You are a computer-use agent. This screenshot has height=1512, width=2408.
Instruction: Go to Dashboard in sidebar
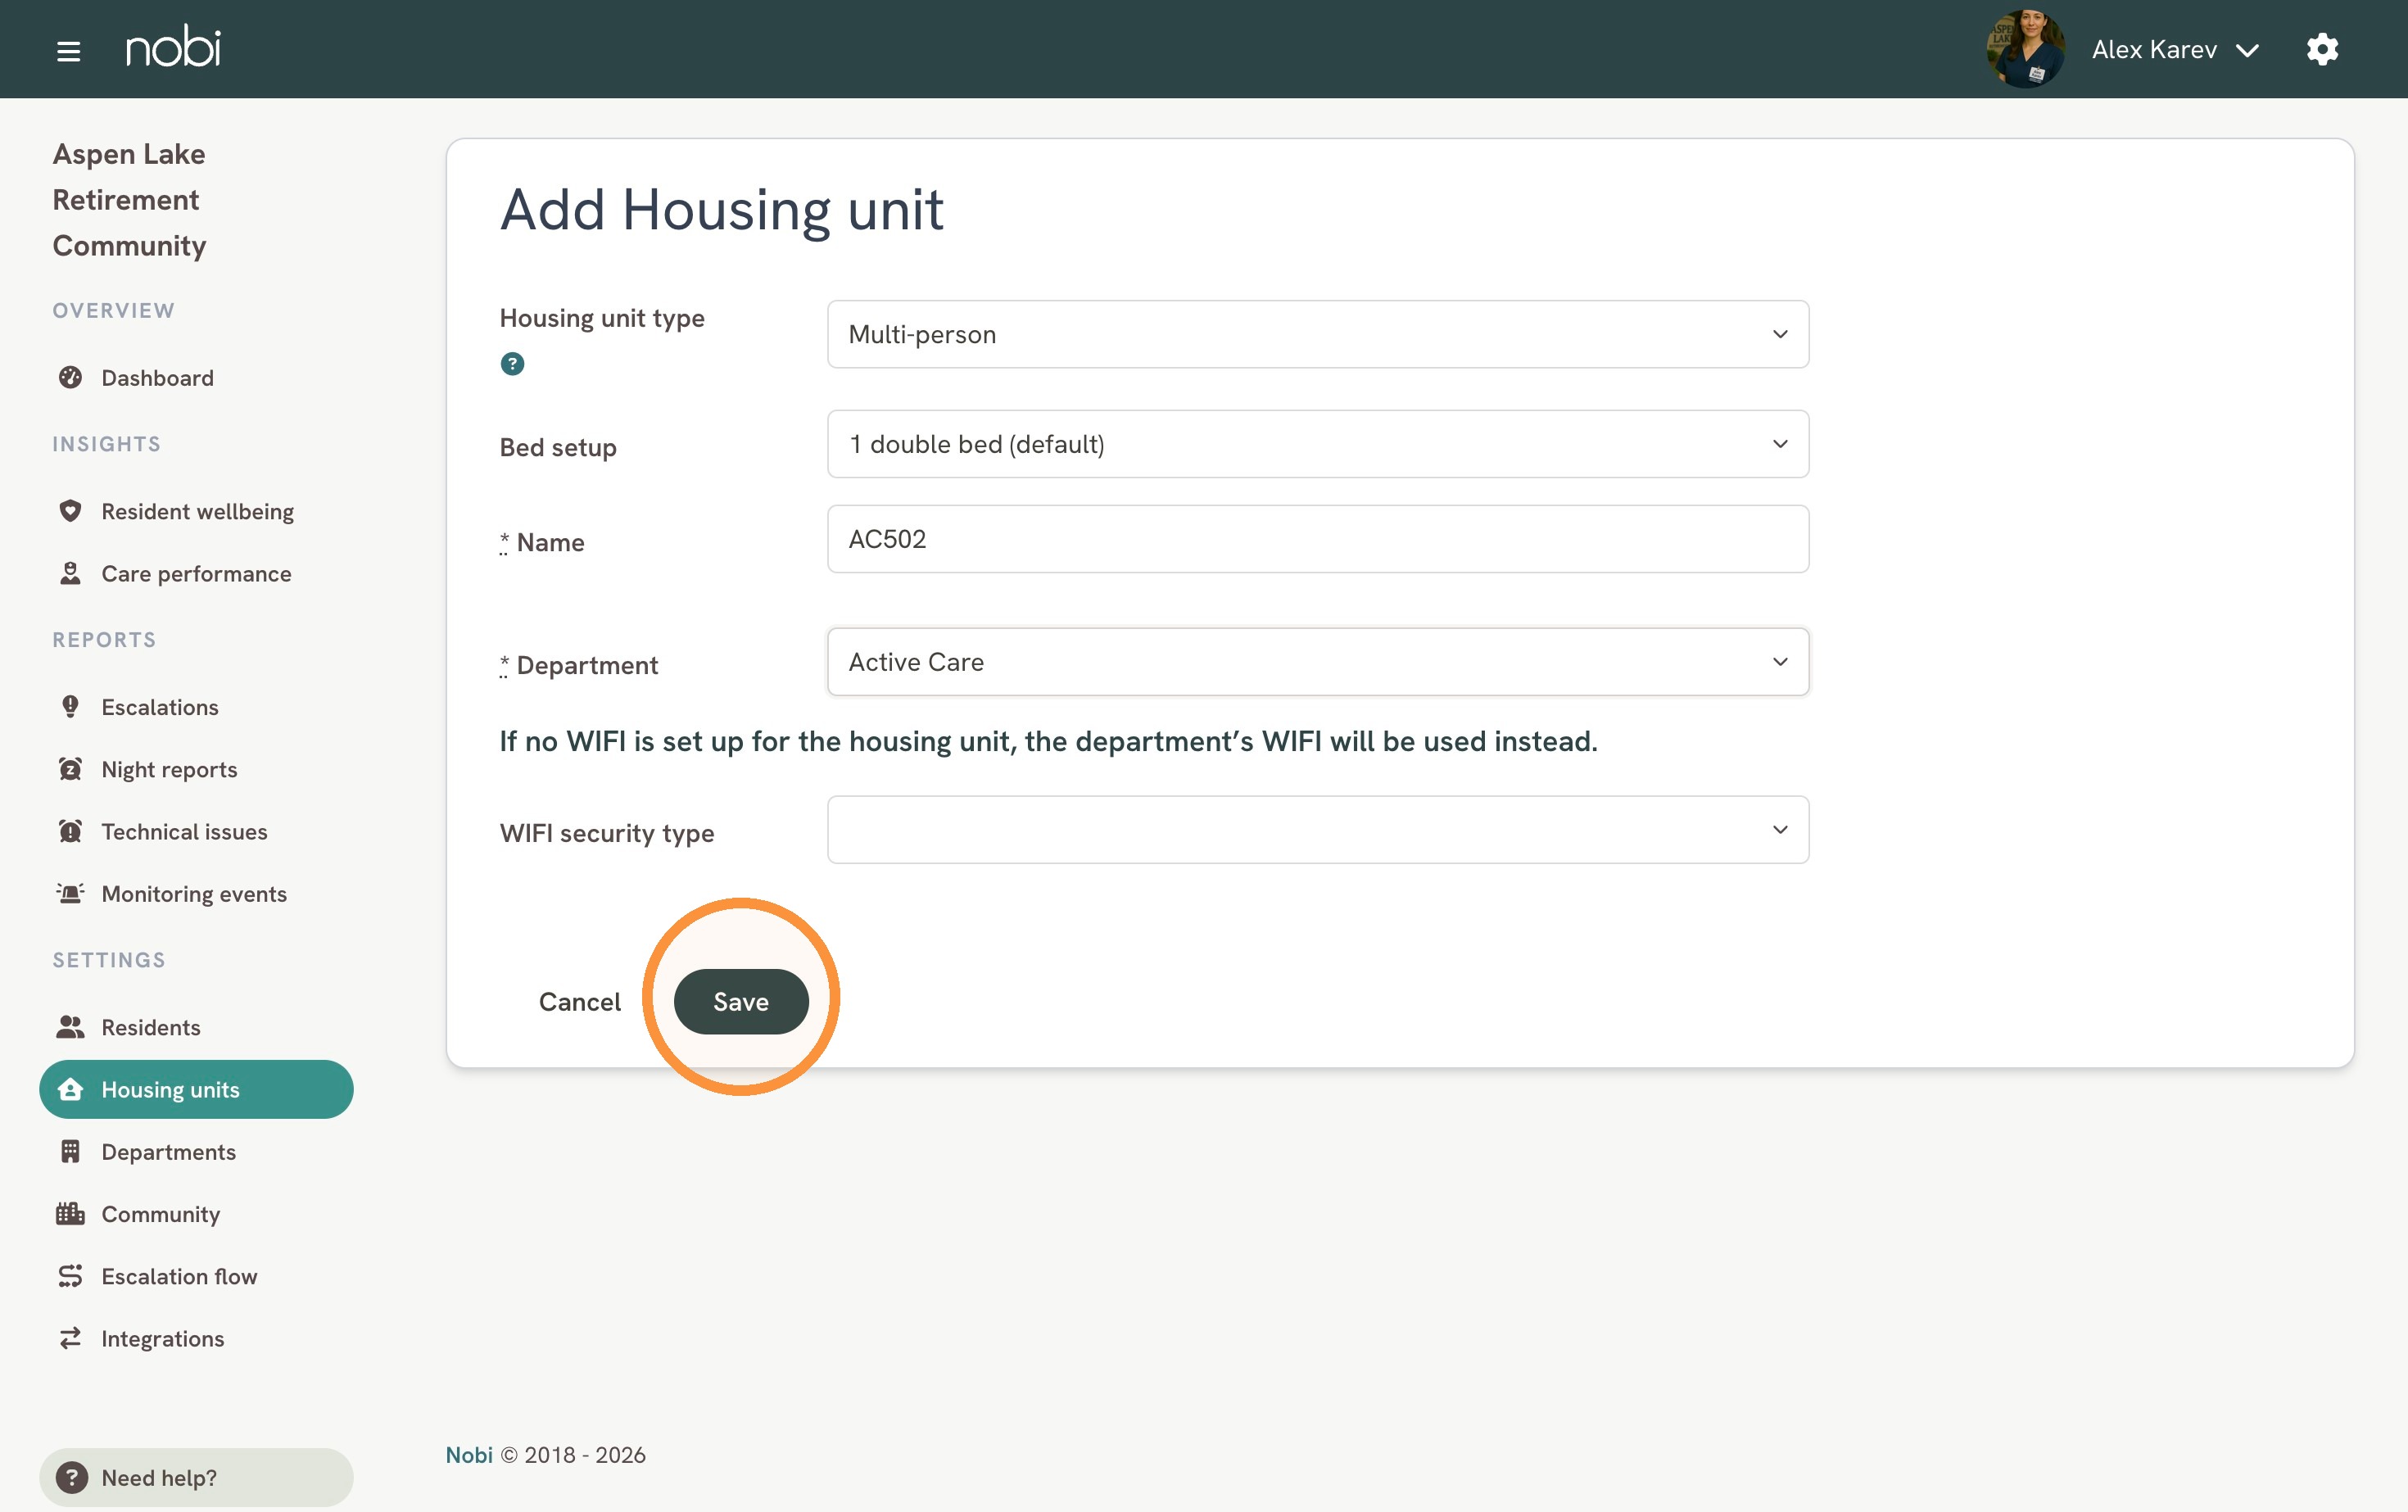[x=157, y=378]
